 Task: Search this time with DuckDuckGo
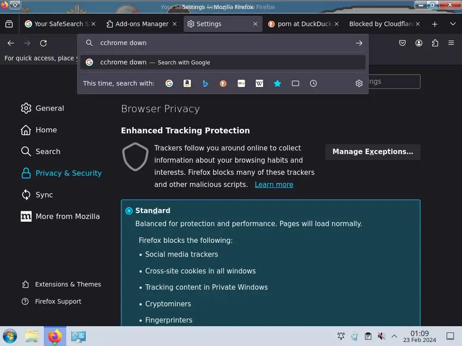(223, 83)
